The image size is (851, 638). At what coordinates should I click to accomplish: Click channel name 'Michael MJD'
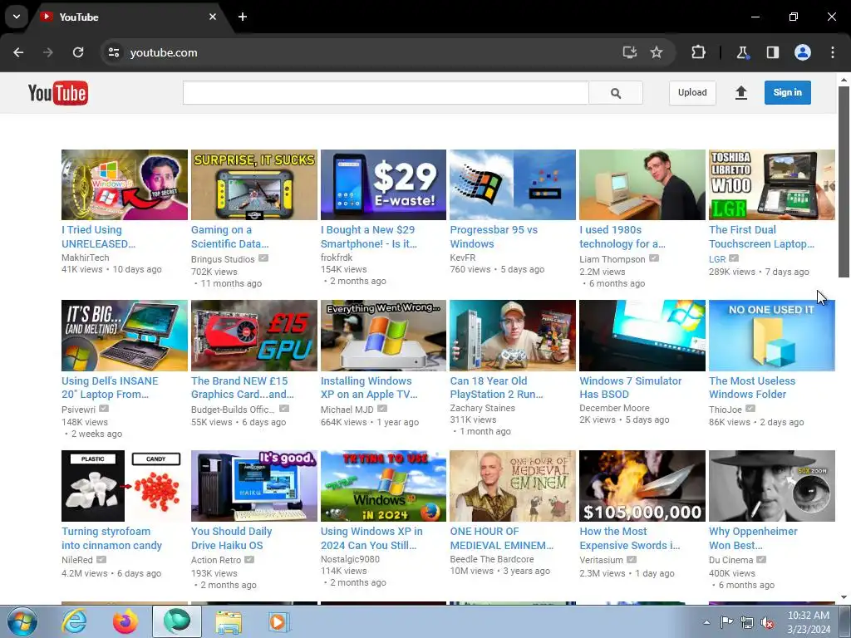[347, 409]
